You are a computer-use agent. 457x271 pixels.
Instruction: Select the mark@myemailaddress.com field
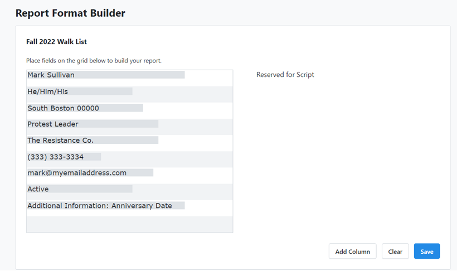click(90, 172)
